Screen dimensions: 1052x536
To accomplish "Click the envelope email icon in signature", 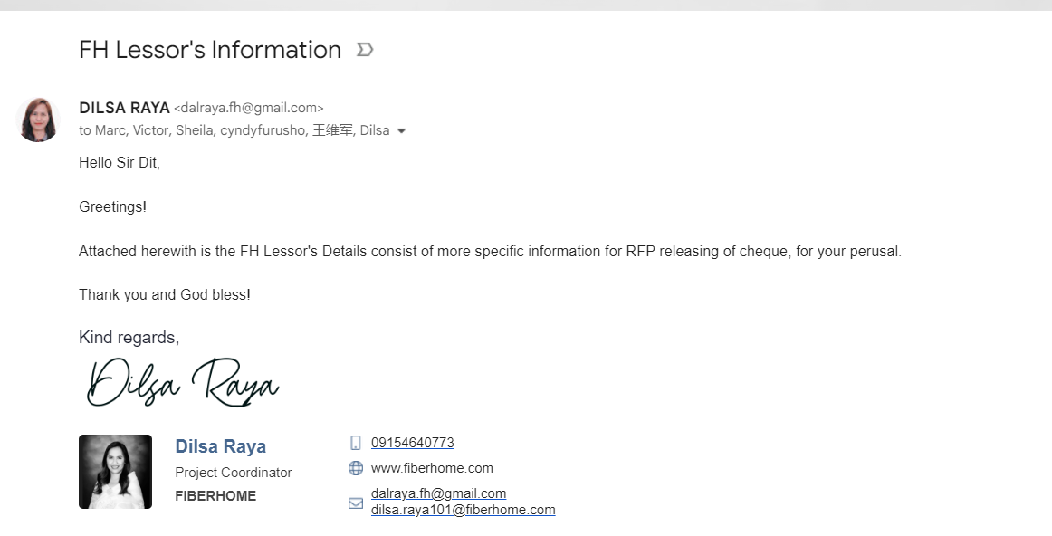I will [x=356, y=502].
